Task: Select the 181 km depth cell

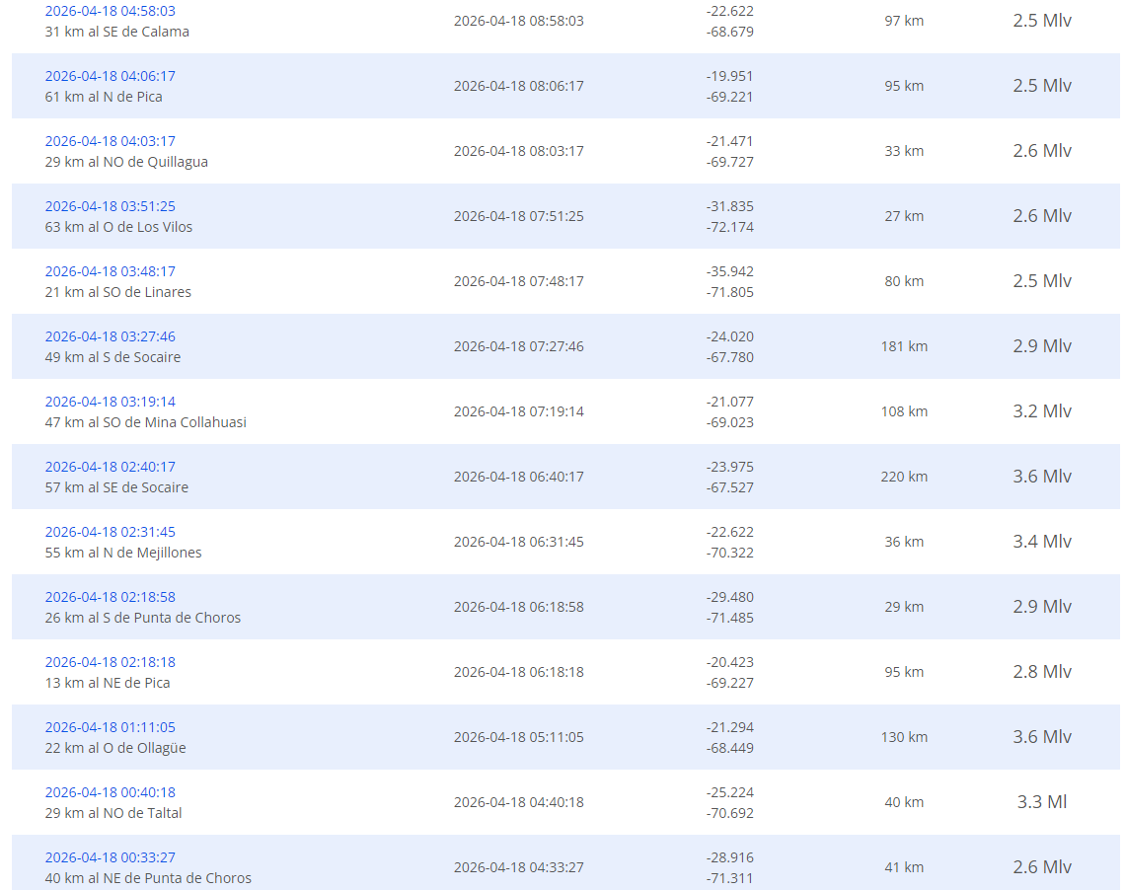Action: pos(904,346)
